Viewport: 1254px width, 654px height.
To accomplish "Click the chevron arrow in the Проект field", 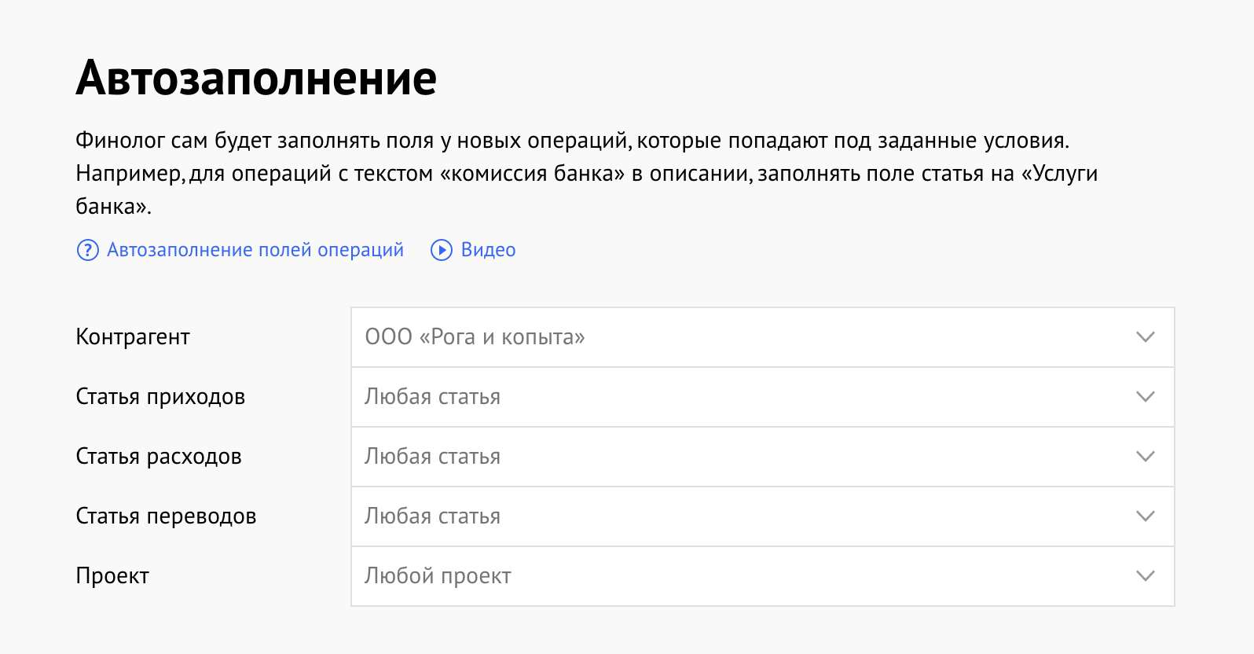I will tap(1146, 576).
